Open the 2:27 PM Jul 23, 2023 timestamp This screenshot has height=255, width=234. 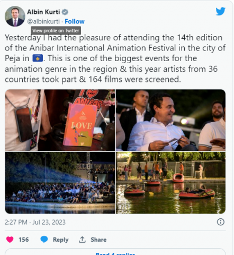coord(35,222)
